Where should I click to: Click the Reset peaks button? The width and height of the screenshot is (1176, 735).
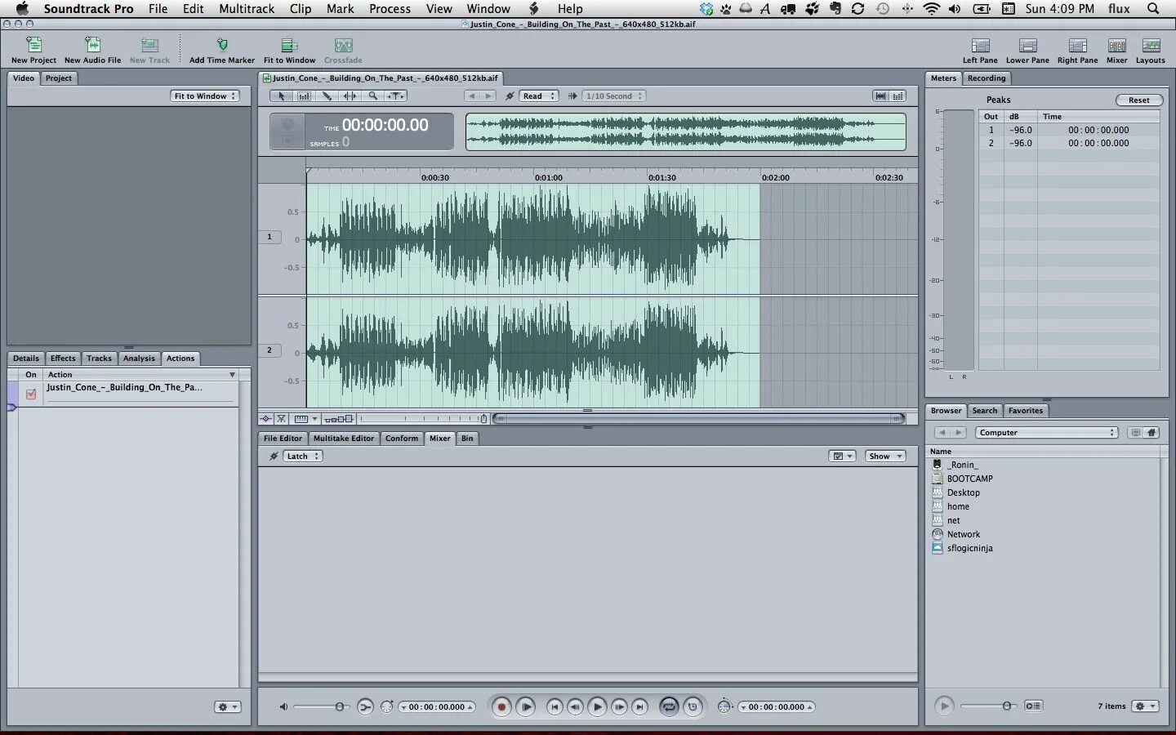coord(1138,100)
